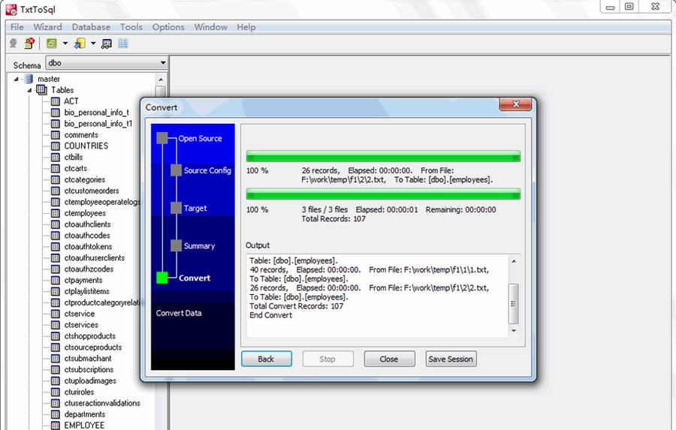
Task: Click the master database cylinder icon
Action: (x=29, y=79)
